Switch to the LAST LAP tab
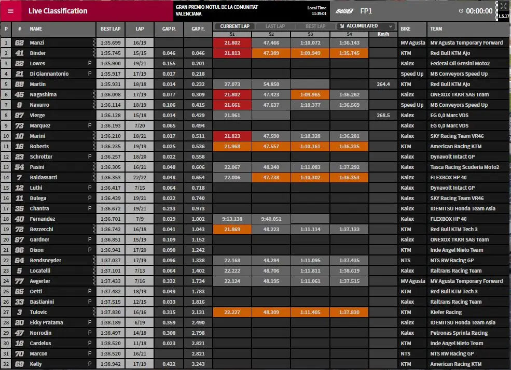The width and height of the screenshot is (511, 370). (x=275, y=26)
